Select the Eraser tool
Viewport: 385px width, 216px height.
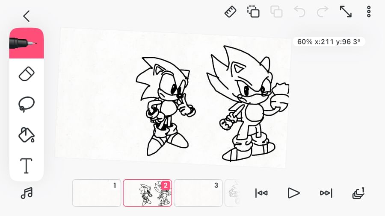(x=27, y=74)
